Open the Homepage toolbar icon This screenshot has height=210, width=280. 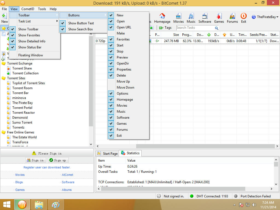click(x=162, y=16)
